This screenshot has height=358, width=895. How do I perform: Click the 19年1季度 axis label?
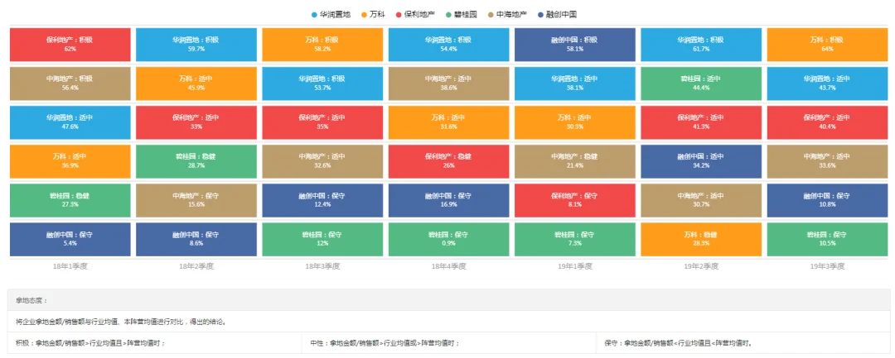coord(575,266)
